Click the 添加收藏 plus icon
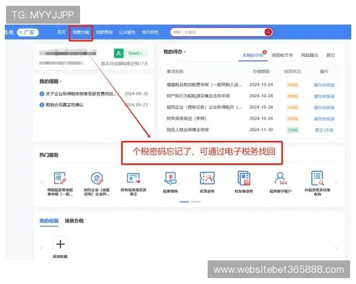 click(60, 244)
